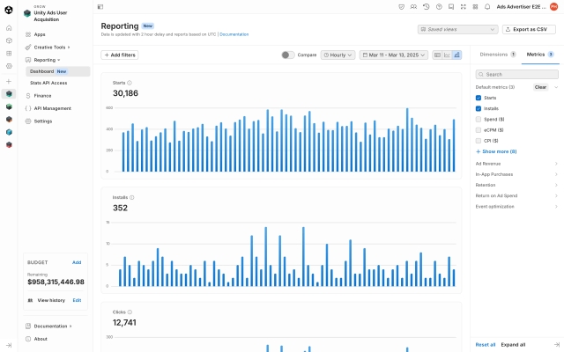
Task: Switch to table view icon
Action: pos(438,55)
